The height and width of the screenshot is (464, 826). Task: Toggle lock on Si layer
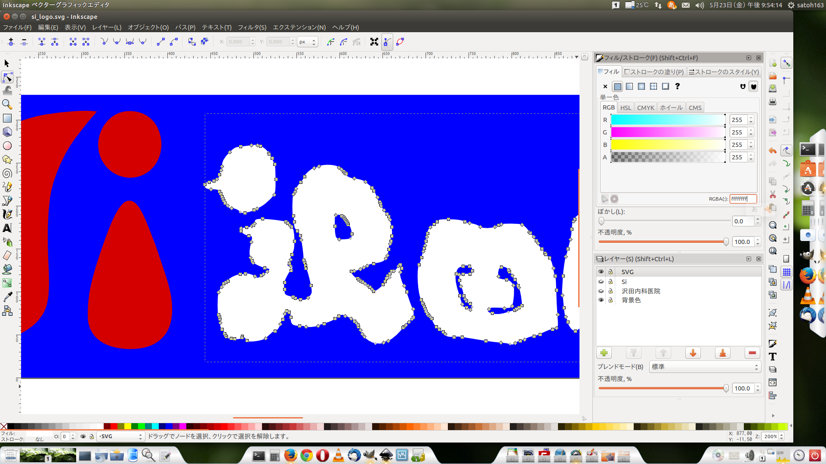pyautogui.click(x=610, y=282)
